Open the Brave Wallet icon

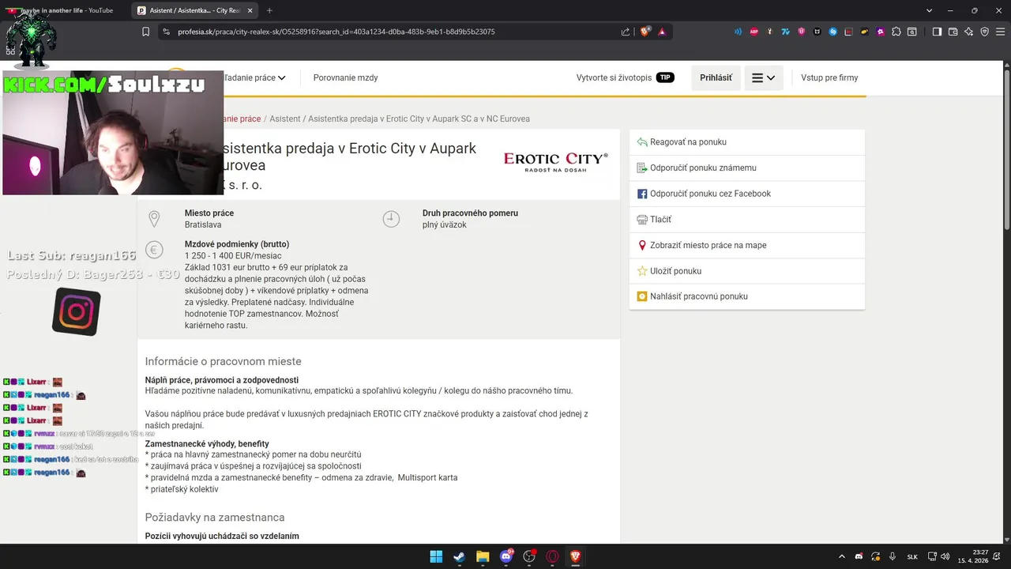pos(953,32)
